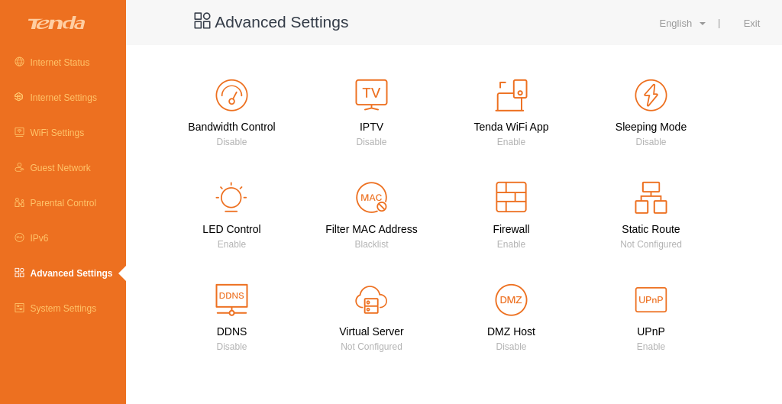The width and height of the screenshot is (782, 404).
Task: Click the UPnP icon
Action: (x=651, y=300)
